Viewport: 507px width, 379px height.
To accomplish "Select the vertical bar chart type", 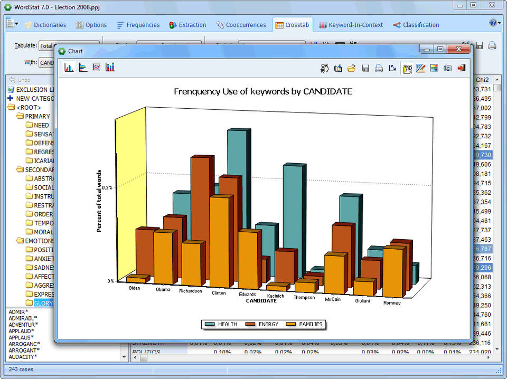I will tap(69, 68).
